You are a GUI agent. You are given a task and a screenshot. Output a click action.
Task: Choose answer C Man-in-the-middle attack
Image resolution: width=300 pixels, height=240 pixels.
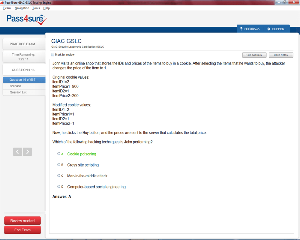coord(59,176)
